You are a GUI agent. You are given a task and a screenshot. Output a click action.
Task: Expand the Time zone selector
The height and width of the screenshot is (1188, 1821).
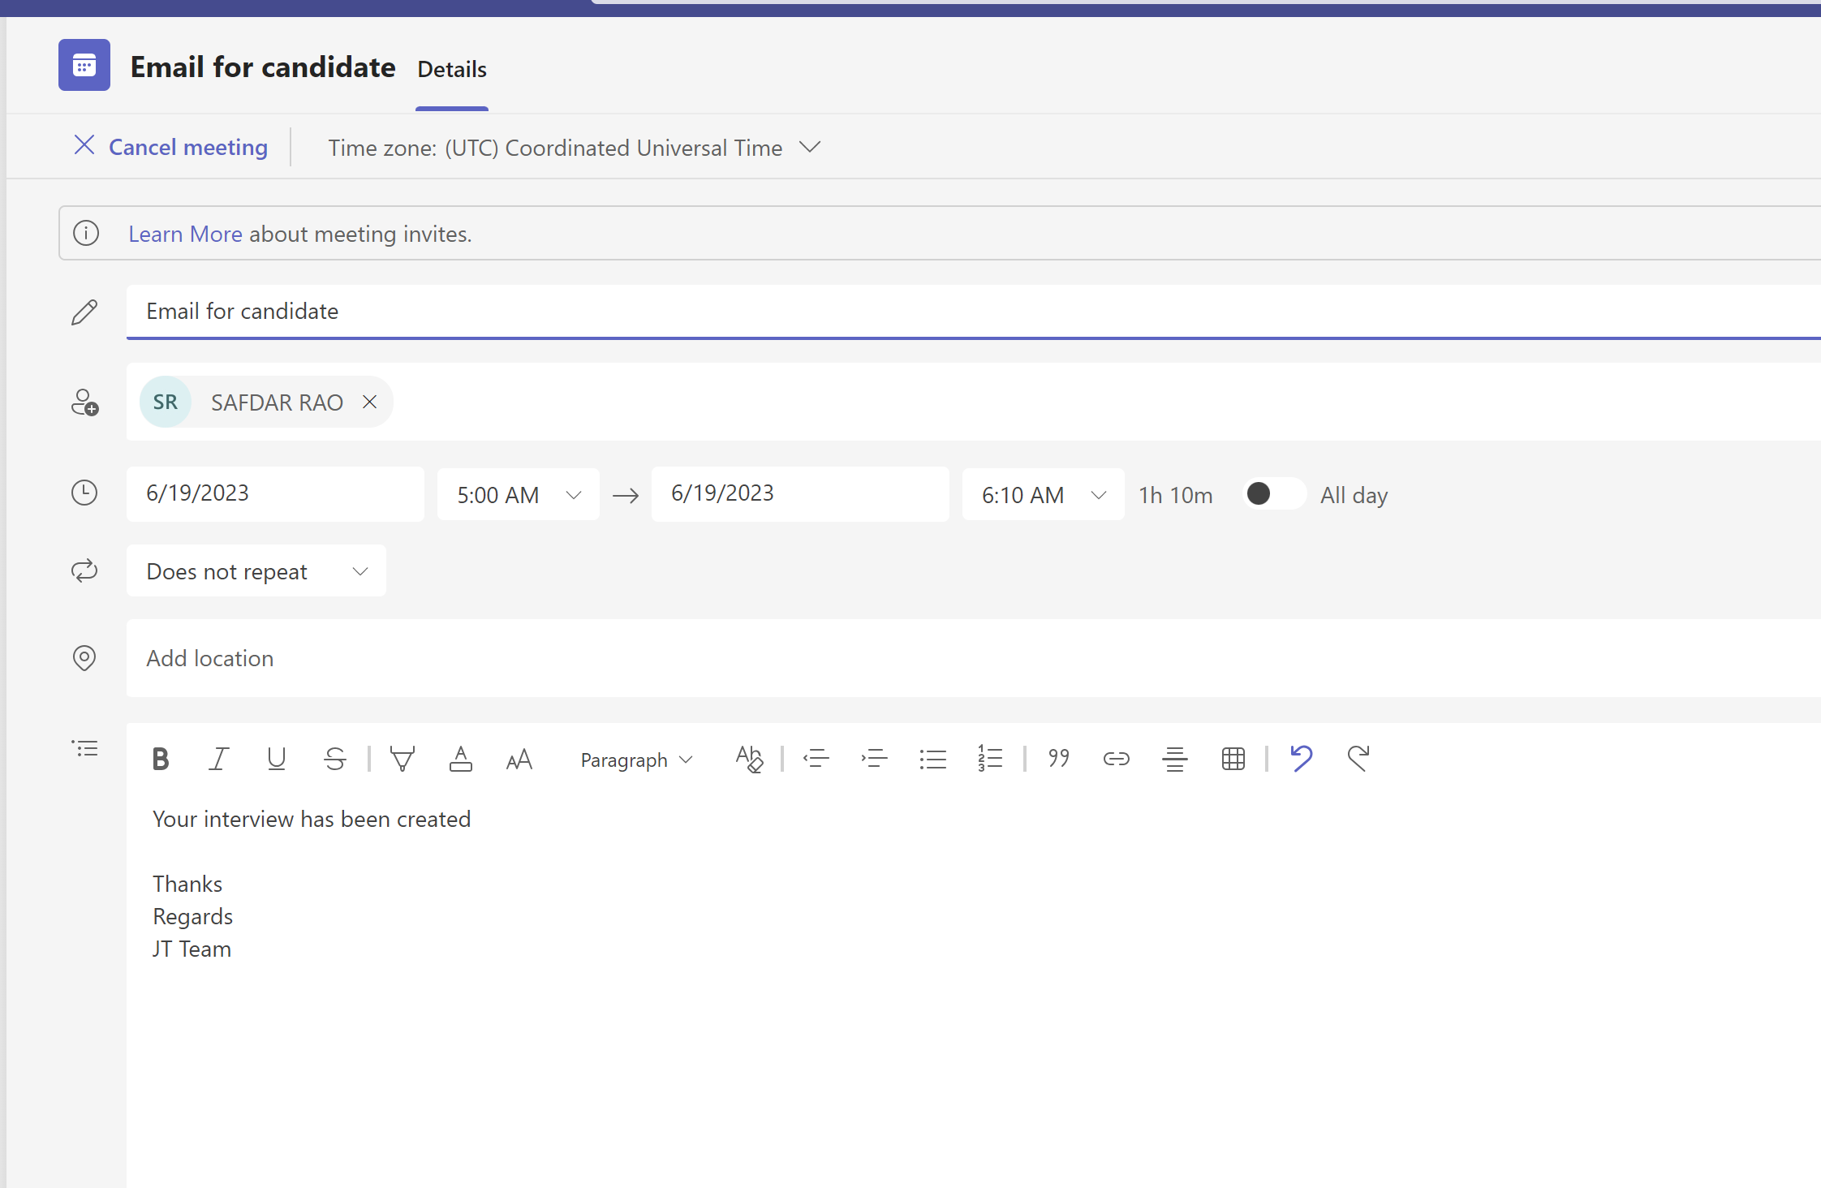(x=575, y=148)
